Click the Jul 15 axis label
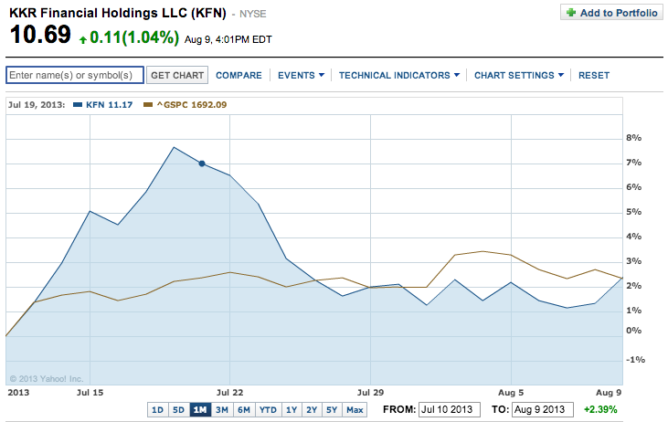 tap(90, 393)
